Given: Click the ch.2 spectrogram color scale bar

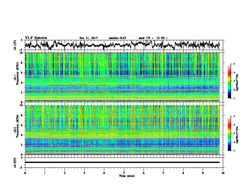Looking at the screenshot, I should coord(229,133).
